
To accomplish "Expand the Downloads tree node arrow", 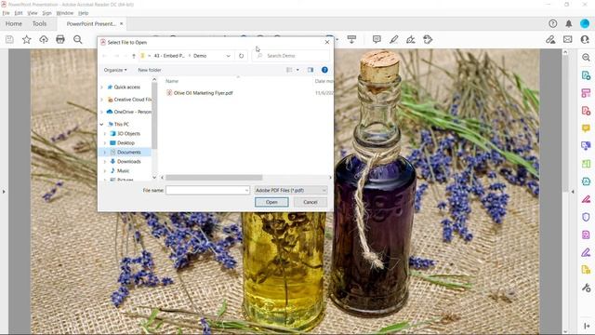I will click(105, 161).
